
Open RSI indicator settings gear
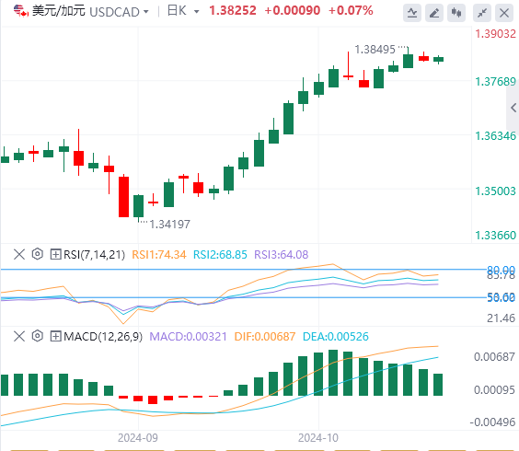(38, 254)
